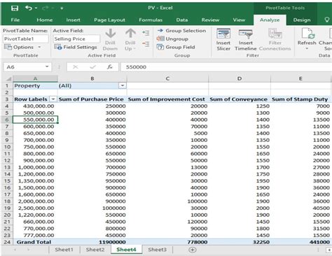Insert a Timeline filter
Screen dimensions: 332x256
click(x=246, y=40)
